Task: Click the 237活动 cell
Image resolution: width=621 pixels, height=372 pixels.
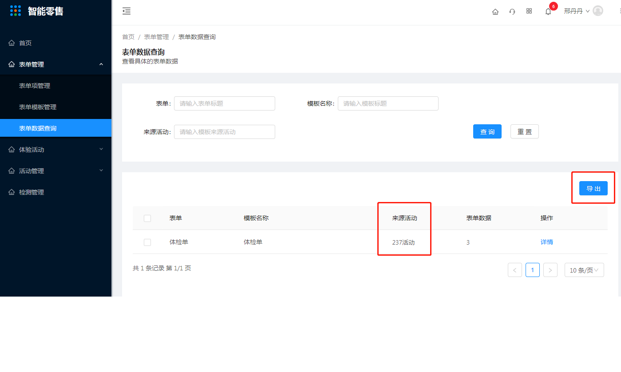Action: click(403, 242)
